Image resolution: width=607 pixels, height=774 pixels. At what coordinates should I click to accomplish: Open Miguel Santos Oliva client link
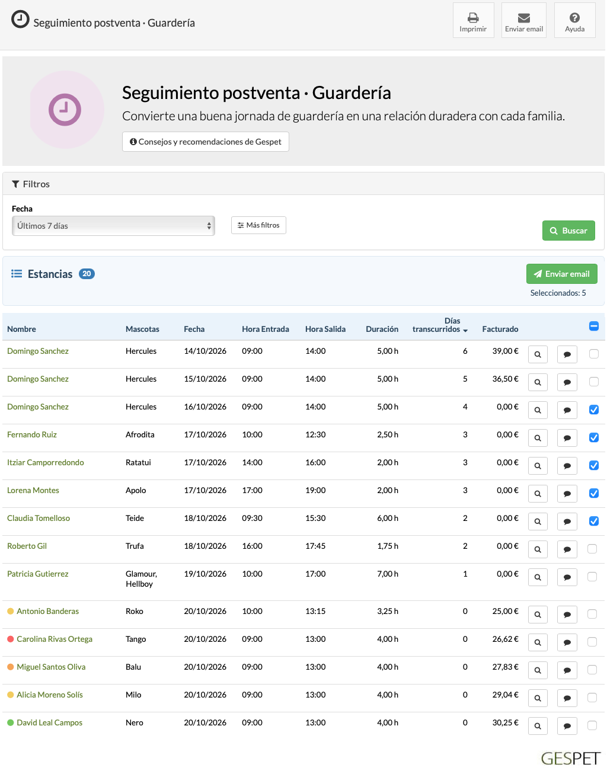51,667
